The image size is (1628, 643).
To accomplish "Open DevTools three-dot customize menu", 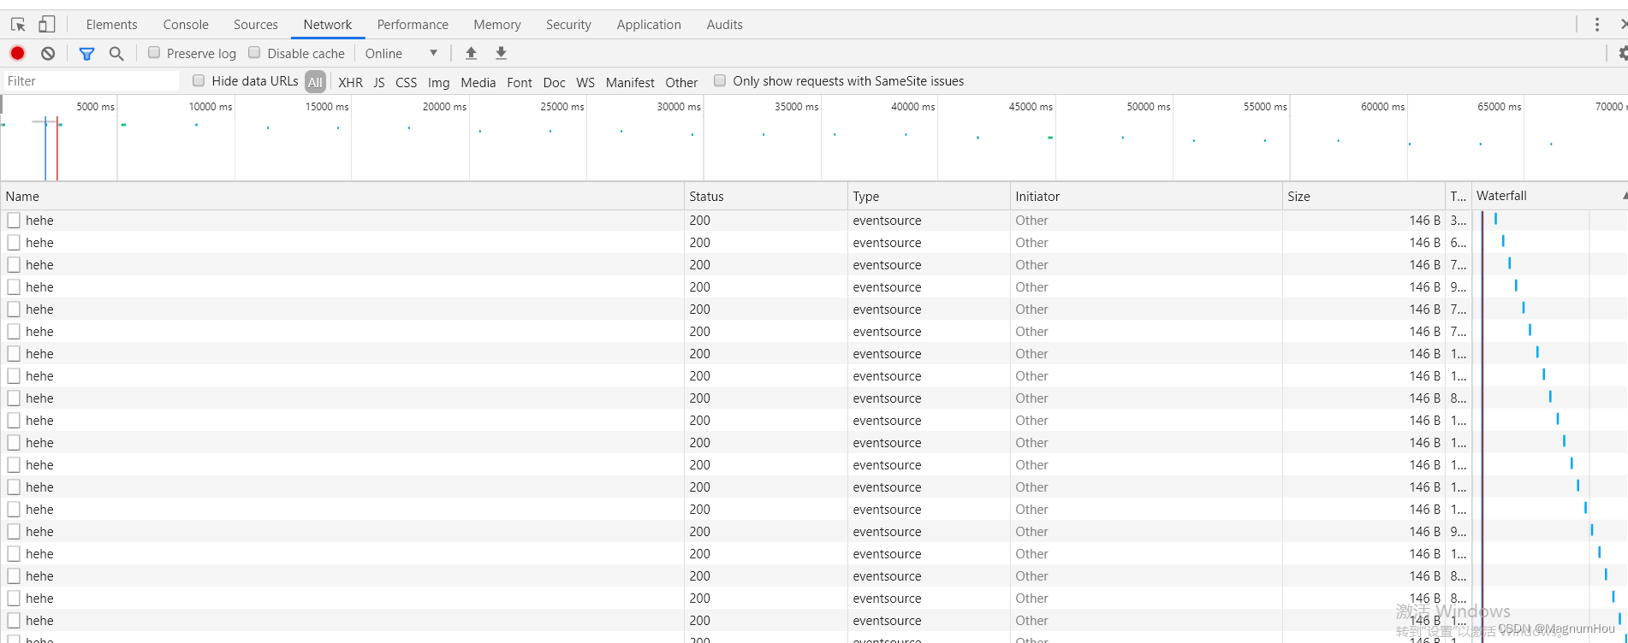I will point(1597,25).
